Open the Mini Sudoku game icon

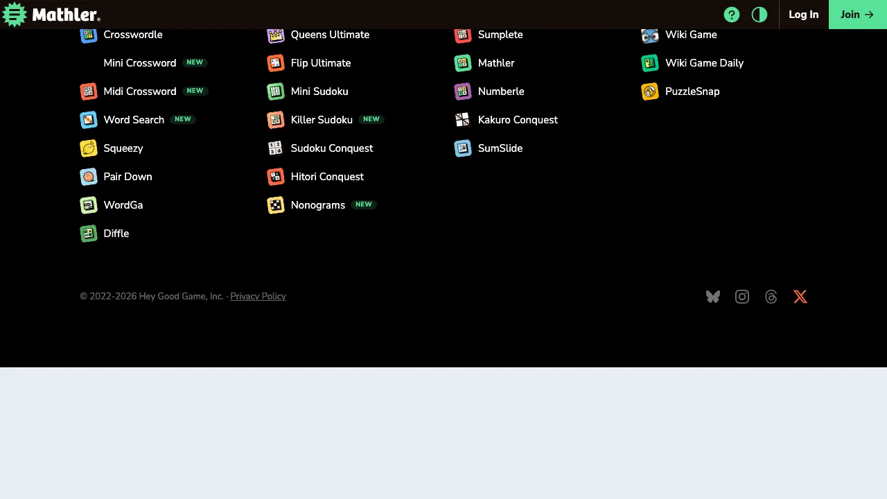pyautogui.click(x=276, y=91)
